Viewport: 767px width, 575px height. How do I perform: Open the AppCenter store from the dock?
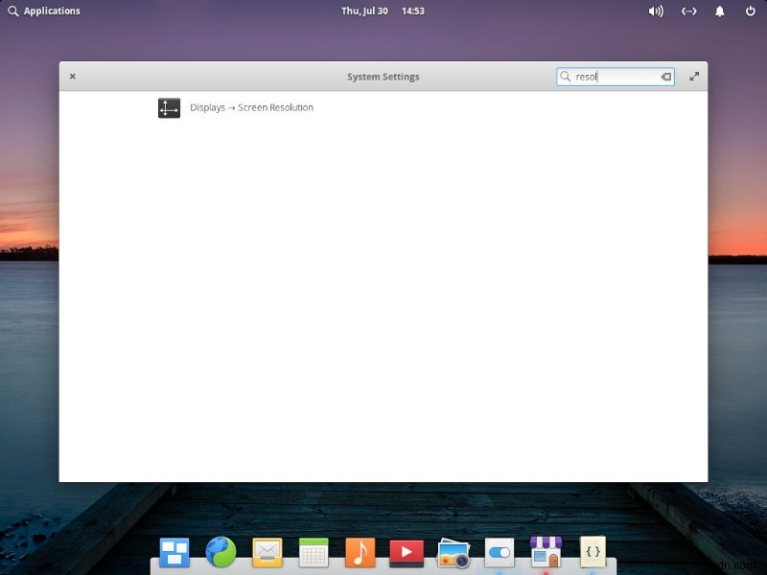[546, 552]
